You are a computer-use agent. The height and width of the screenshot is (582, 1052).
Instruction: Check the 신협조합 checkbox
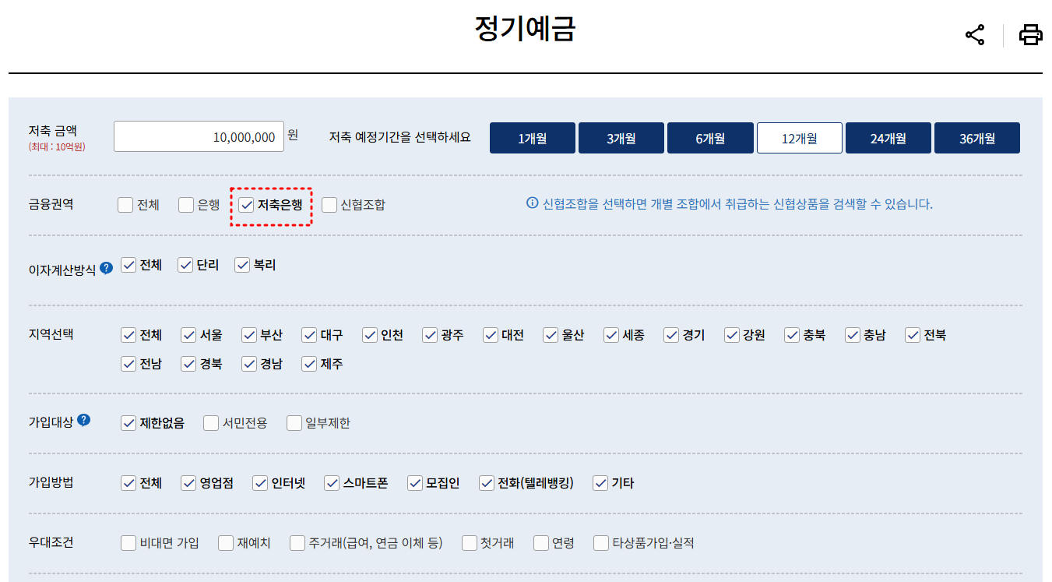329,205
